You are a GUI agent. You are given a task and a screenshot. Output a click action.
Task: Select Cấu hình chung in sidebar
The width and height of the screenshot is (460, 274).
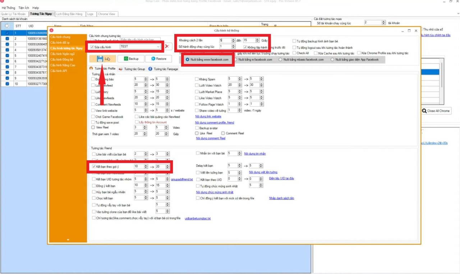60,37
